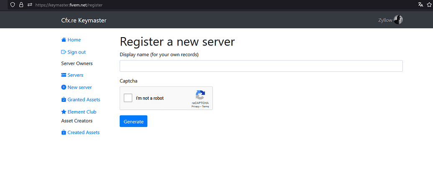Open the reCAPTCHA Privacy link
Screen dimensions: 433x172
pyautogui.click(x=195, y=107)
